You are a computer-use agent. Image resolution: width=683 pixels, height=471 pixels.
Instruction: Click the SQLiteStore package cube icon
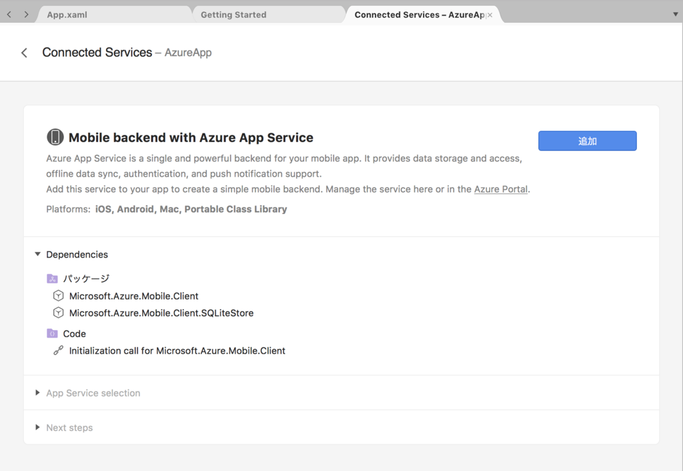[x=59, y=313]
